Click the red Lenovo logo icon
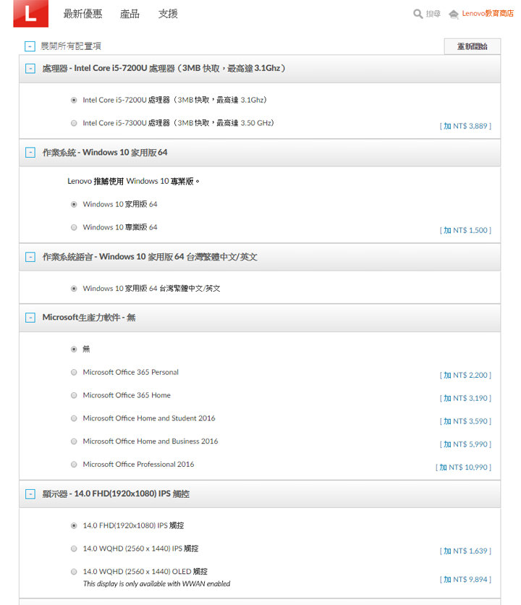 click(30, 13)
